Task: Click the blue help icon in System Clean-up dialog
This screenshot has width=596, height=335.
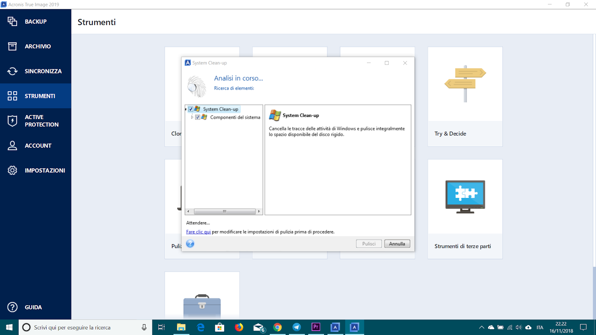Action: coord(190,243)
